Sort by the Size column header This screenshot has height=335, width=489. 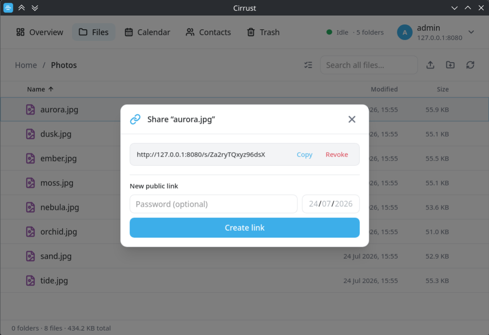[x=442, y=89]
